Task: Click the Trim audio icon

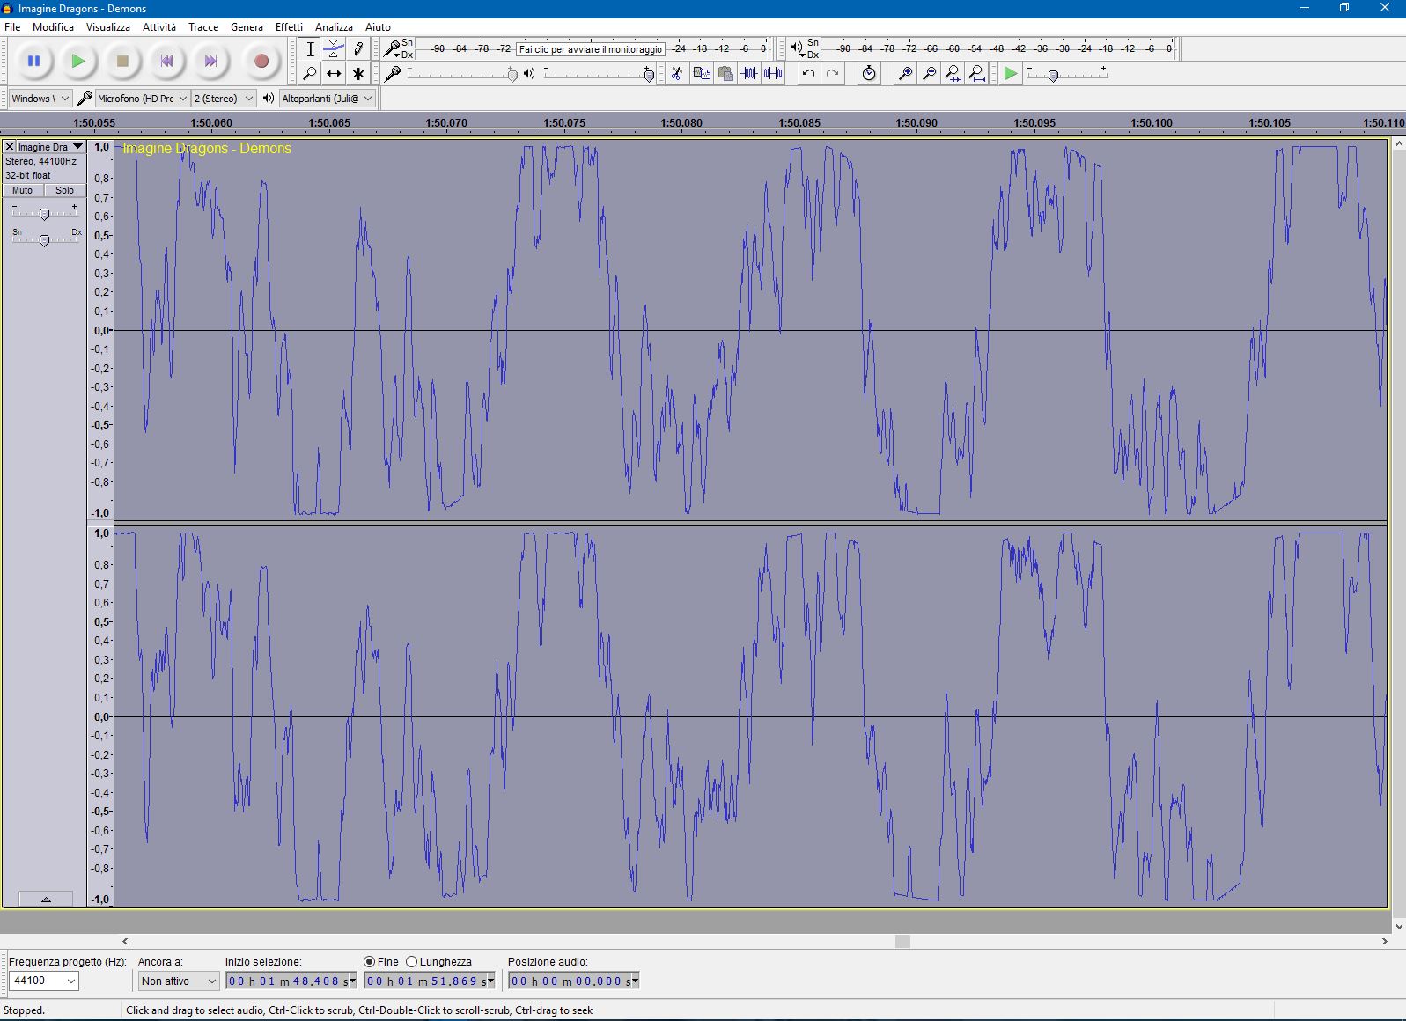Action: (x=749, y=73)
